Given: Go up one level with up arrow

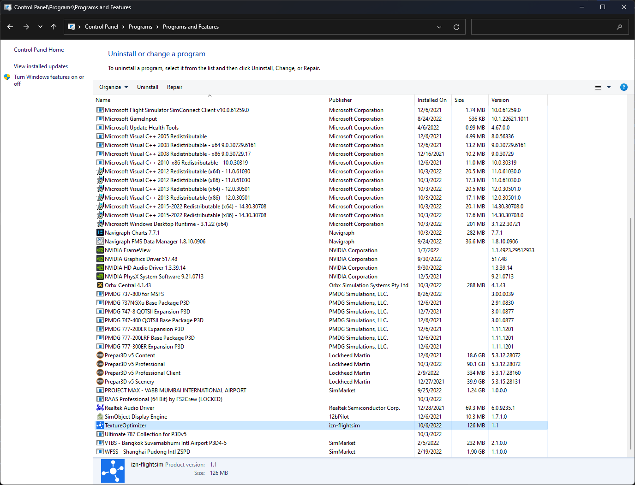Looking at the screenshot, I should pyautogui.click(x=54, y=27).
